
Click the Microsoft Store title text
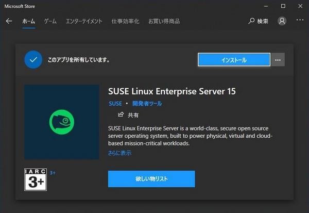coord(20,6)
